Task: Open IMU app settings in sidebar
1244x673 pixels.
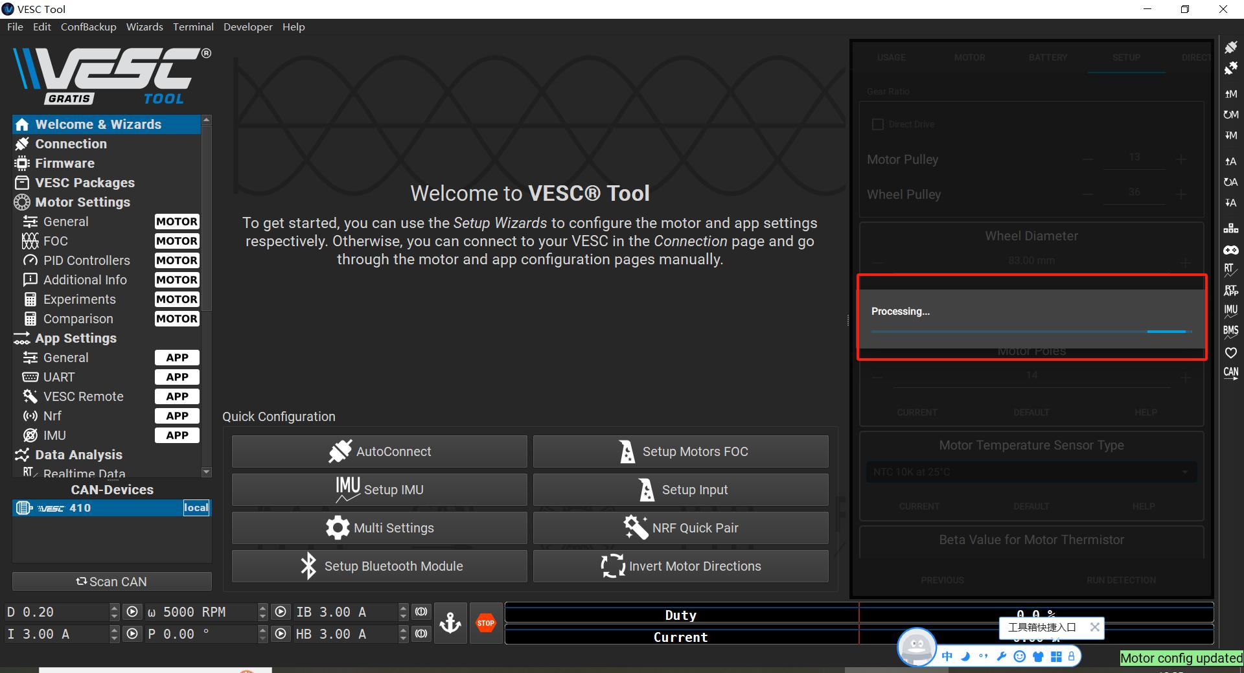Action: click(107, 435)
